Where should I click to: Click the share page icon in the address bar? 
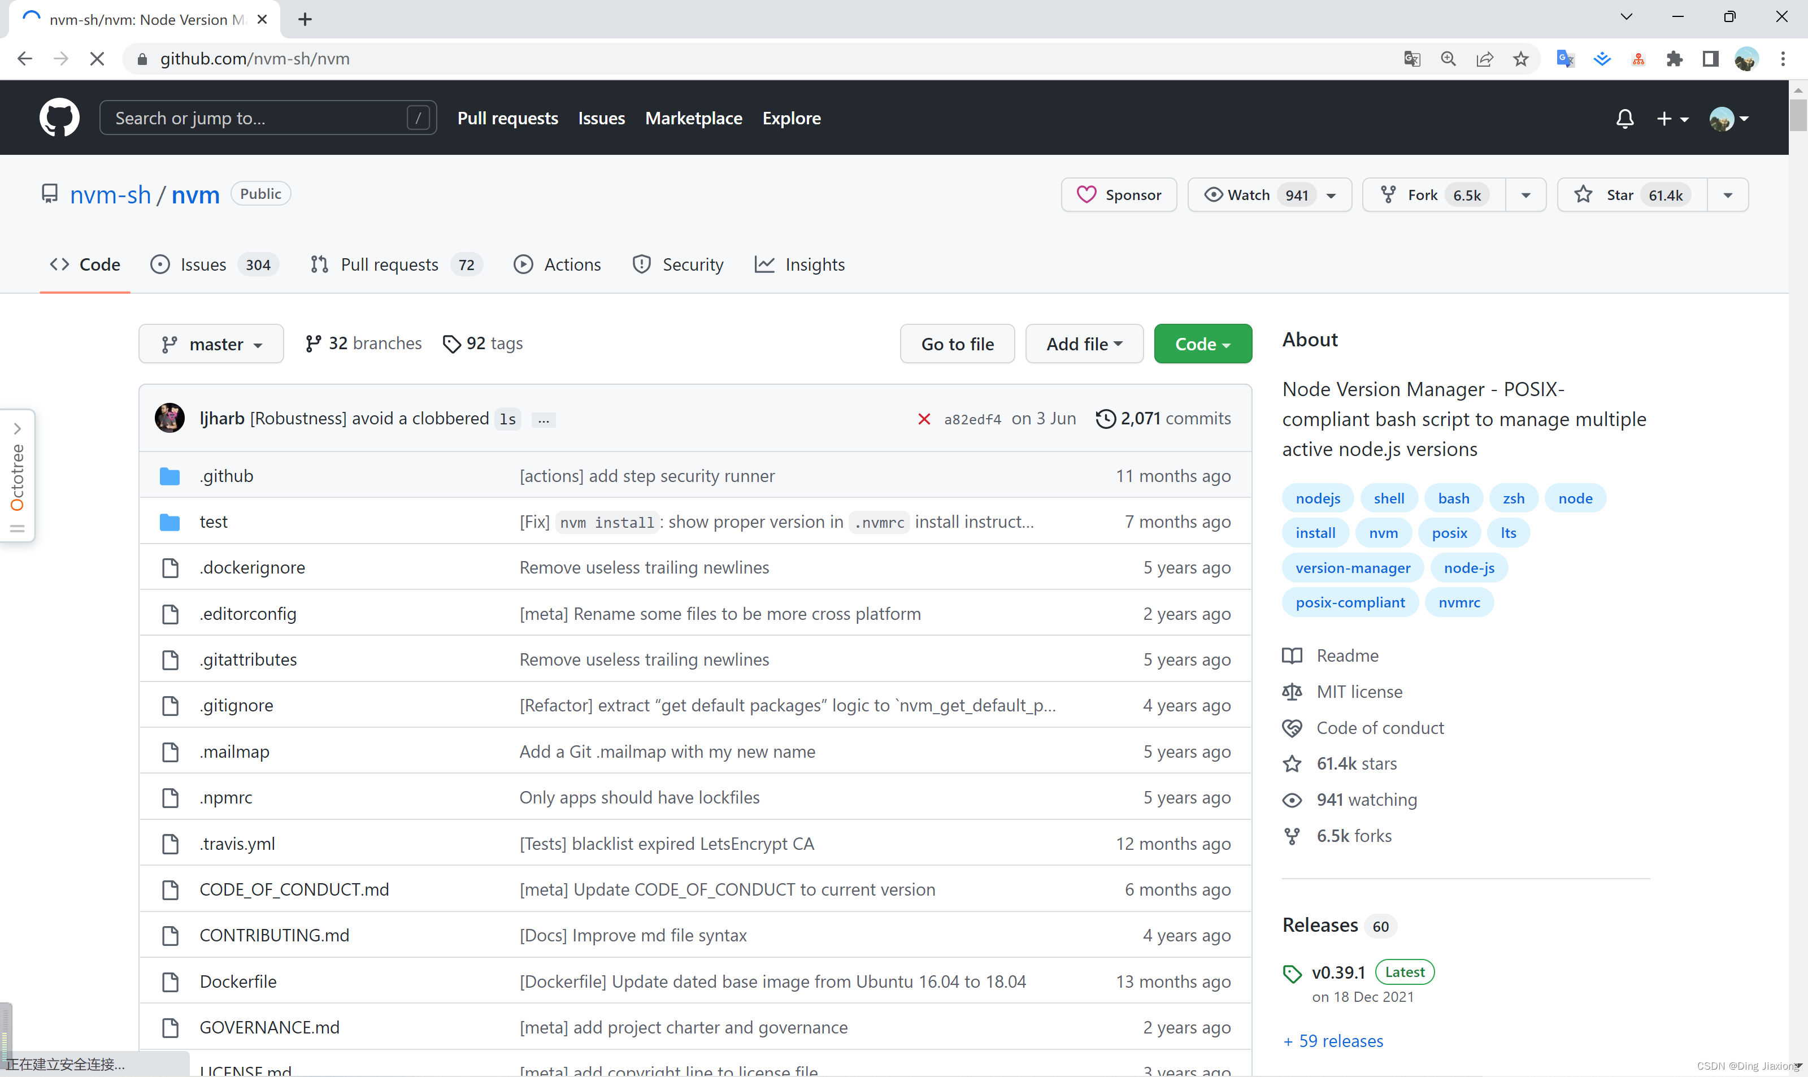(1484, 59)
